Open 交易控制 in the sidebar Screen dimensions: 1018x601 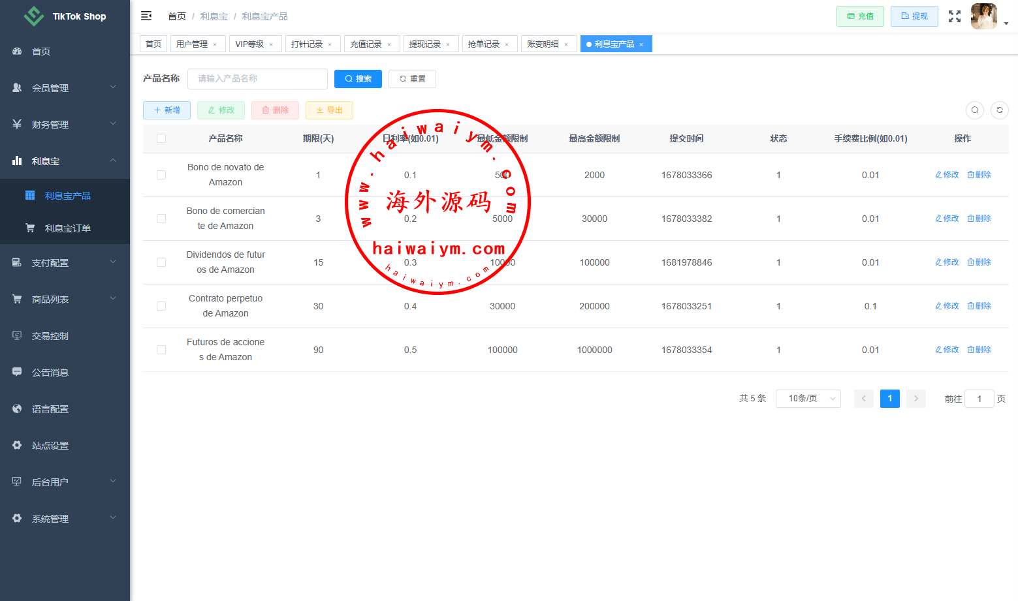[x=65, y=335]
